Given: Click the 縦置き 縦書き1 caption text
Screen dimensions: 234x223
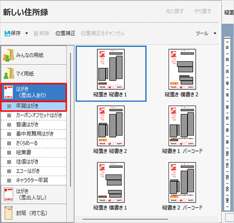Looking at the screenshot, I should pos(110,94).
